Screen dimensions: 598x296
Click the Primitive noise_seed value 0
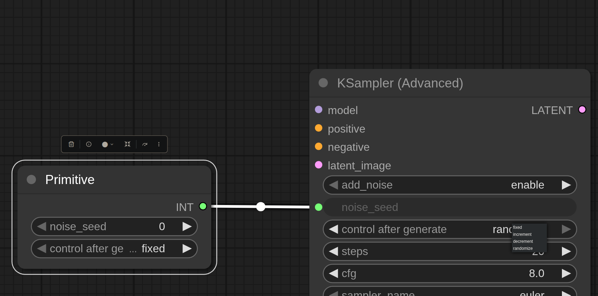162,226
